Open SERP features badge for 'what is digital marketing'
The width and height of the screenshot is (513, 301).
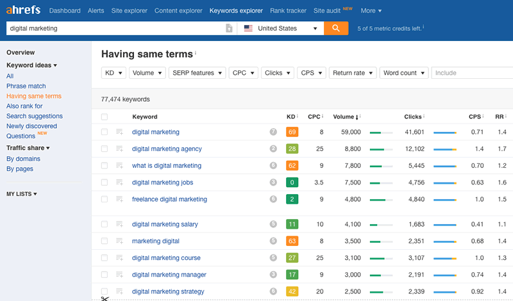(x=273, y=165)
